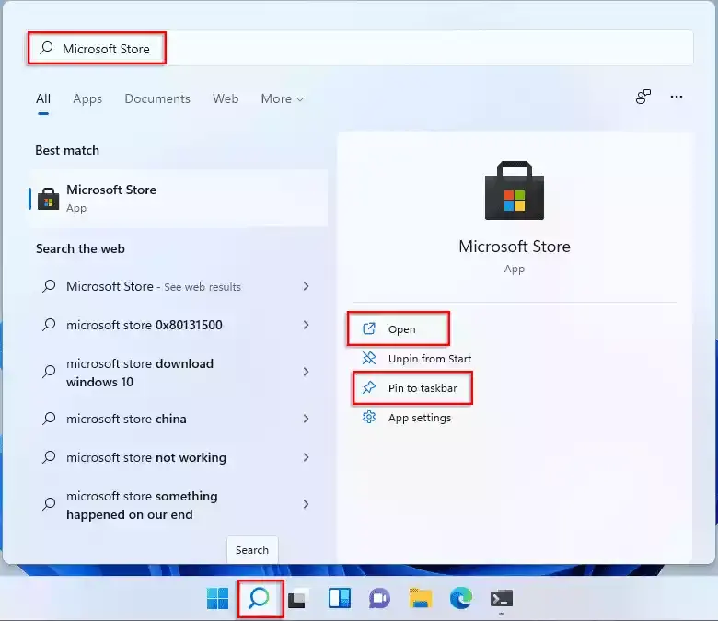Open File Explorer from taskbar
Image resolution: width=718 pixels, height=621 pixels.
point(421,599)
